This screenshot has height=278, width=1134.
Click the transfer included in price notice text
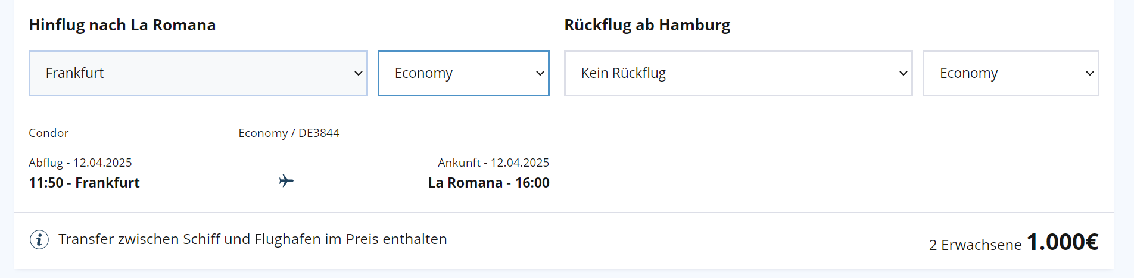click(253, 239)
